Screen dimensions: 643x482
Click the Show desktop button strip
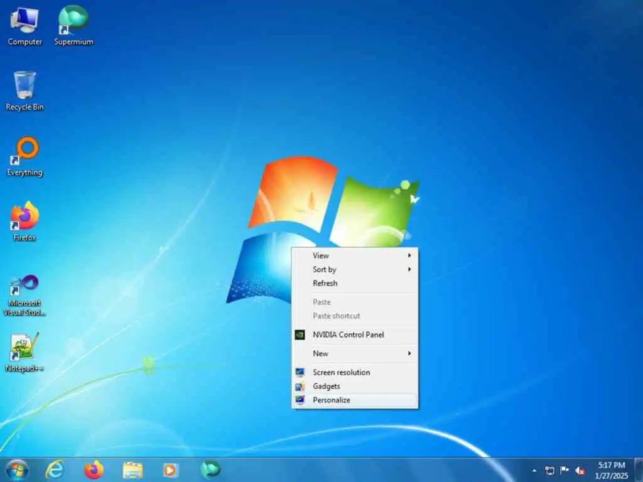pos(639,470)
